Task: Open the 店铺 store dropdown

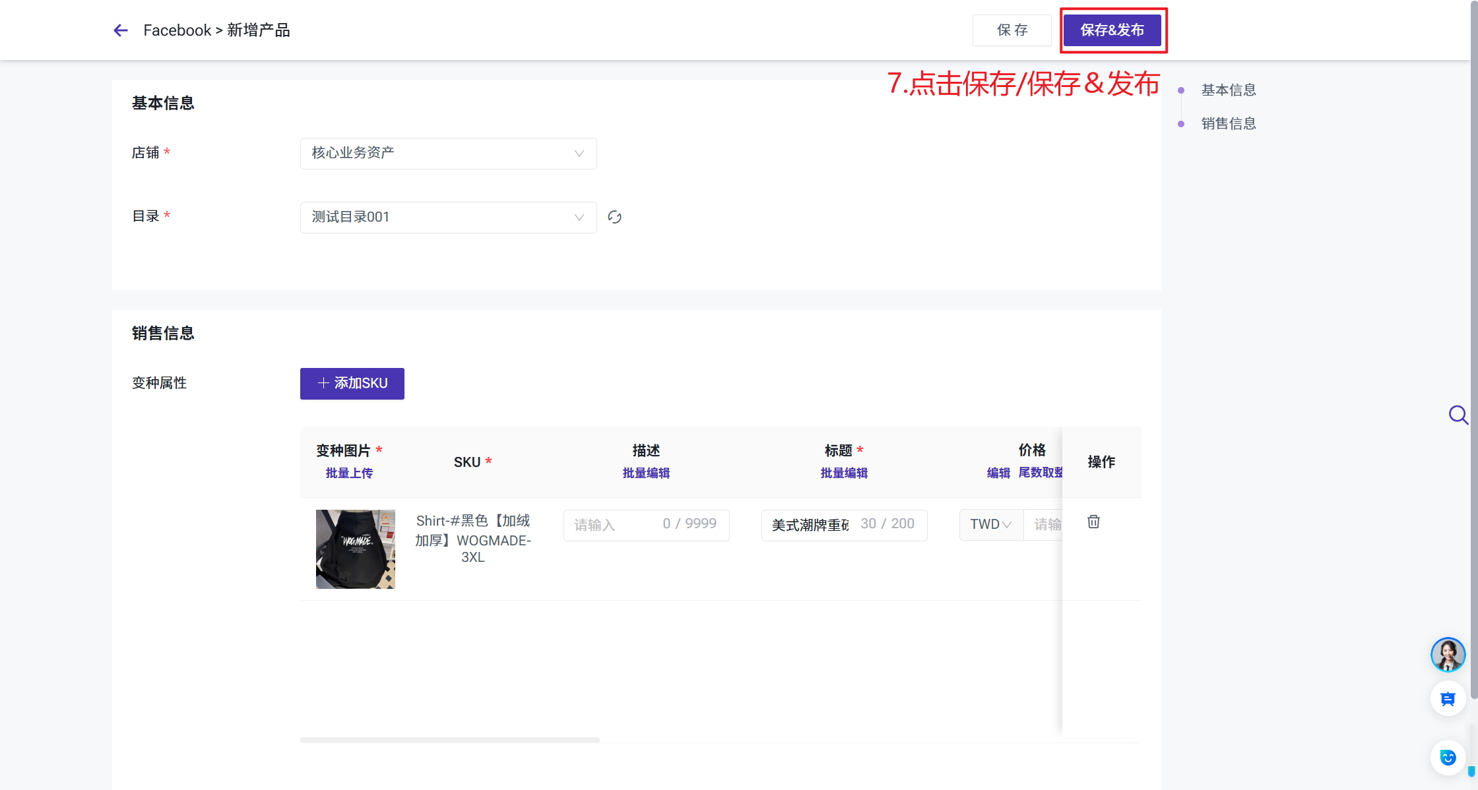Action: 448,154
